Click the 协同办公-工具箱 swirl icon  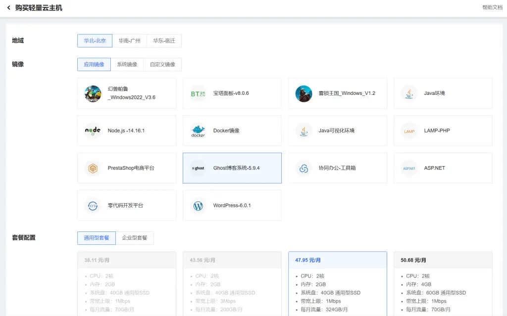point(304,168)
